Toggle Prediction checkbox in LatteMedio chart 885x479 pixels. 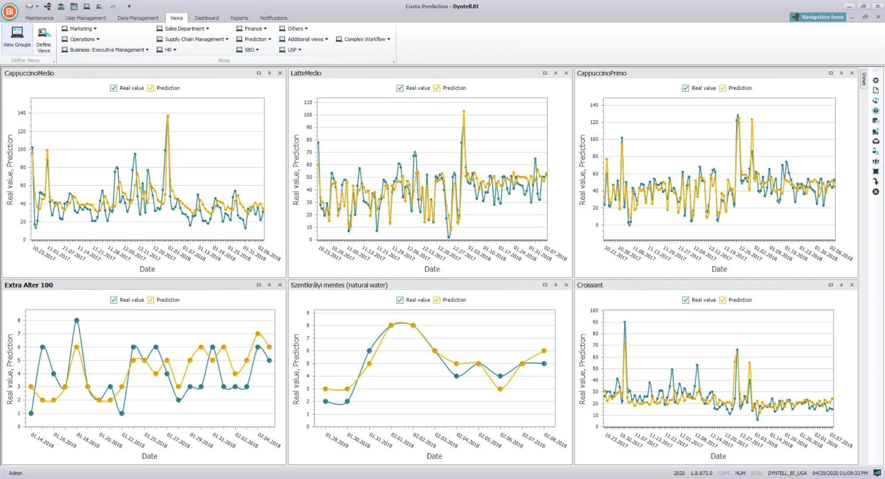[437, 88]
